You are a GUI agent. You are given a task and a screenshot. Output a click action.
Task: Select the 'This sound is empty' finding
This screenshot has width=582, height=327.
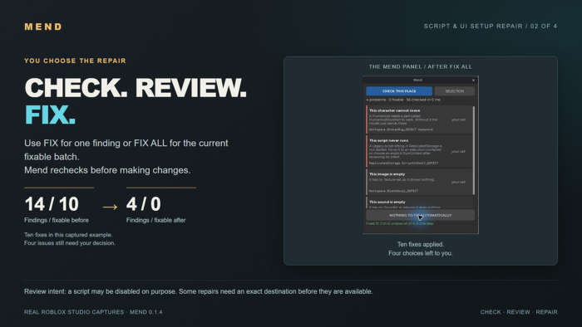pos(419,203)
